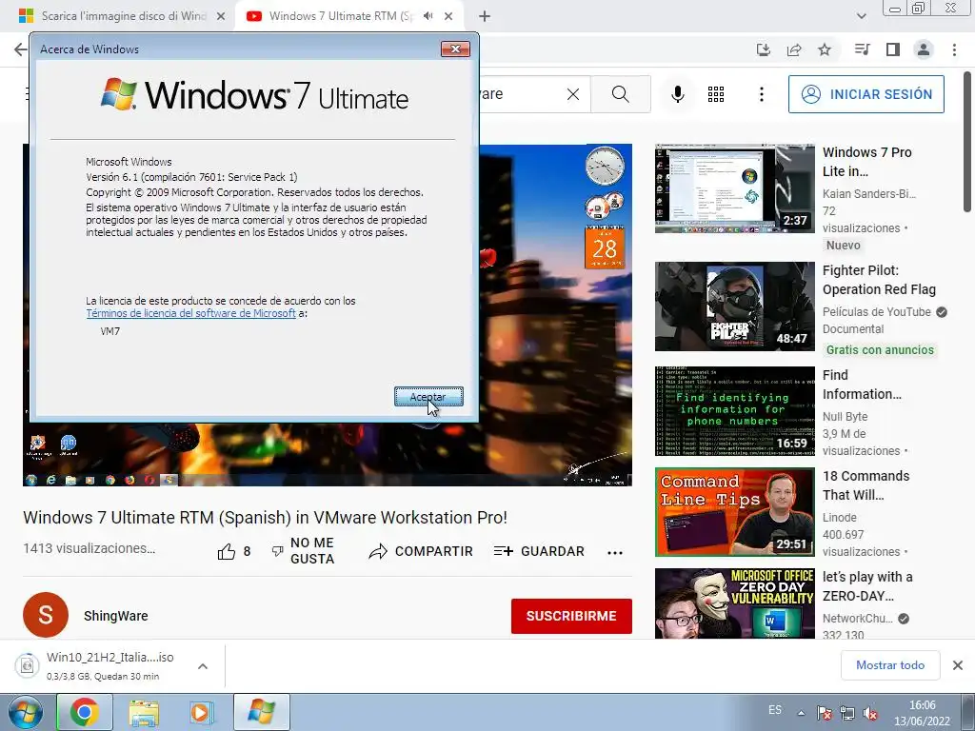Close the Windows 7 Ultimate RTM tab
The image size is (975, 731).
pyautogui.click(x=448, y=17)
